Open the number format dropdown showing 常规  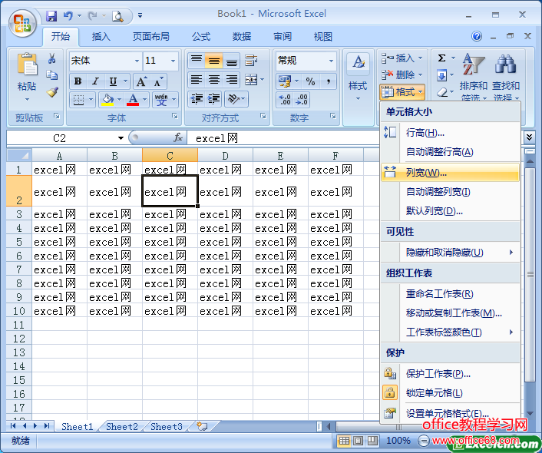point(306,61)
